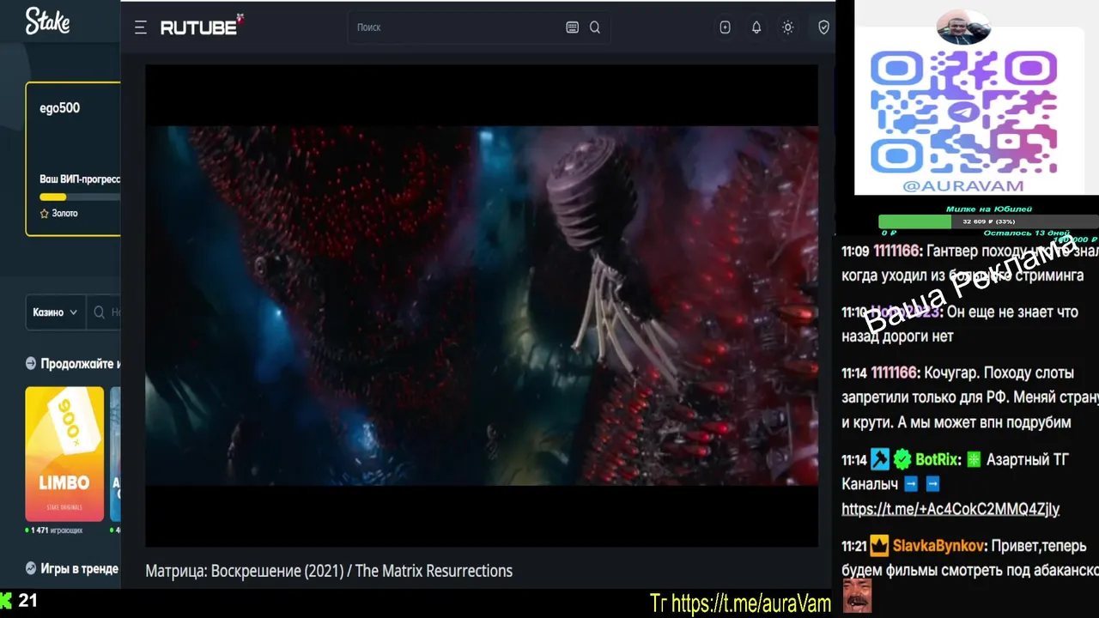This screenshot has height=618, width=1099.
Task: Click the @AURAVAM label under the QR code
Action: pyautogui.click(x=963, y=185)
